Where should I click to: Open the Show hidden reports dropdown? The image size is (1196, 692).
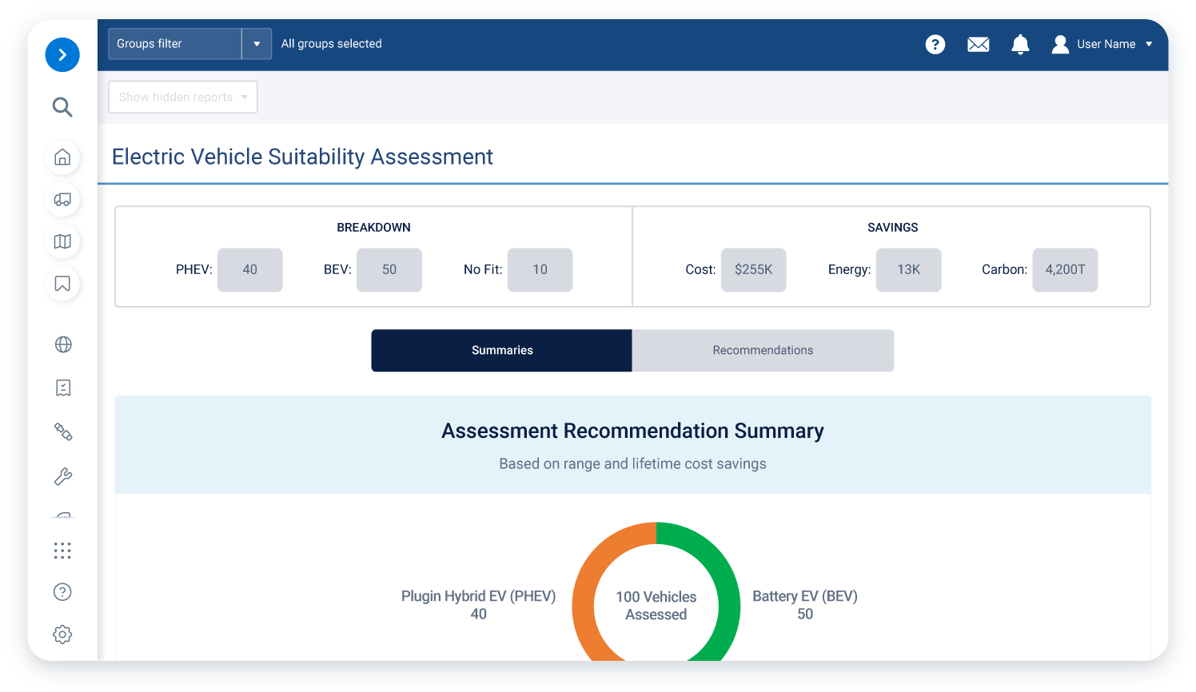(182, 97)
